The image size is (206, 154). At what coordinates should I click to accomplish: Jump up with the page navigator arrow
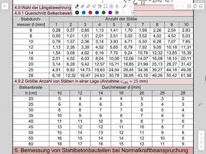(x=201, y=134)
